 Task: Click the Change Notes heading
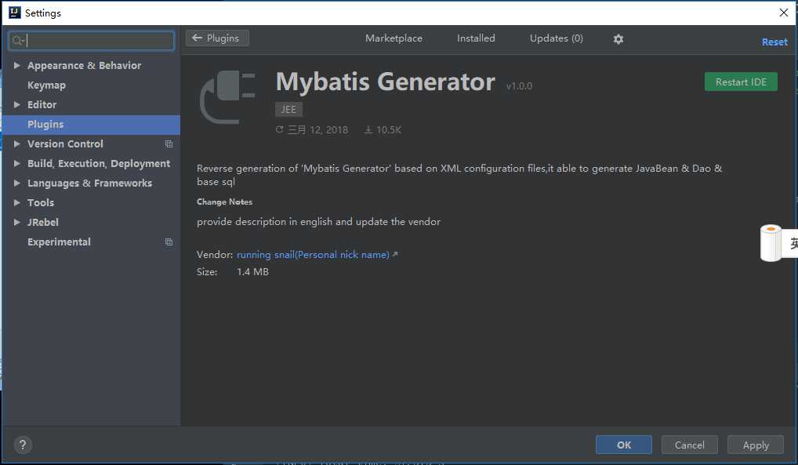pos(224,202)
